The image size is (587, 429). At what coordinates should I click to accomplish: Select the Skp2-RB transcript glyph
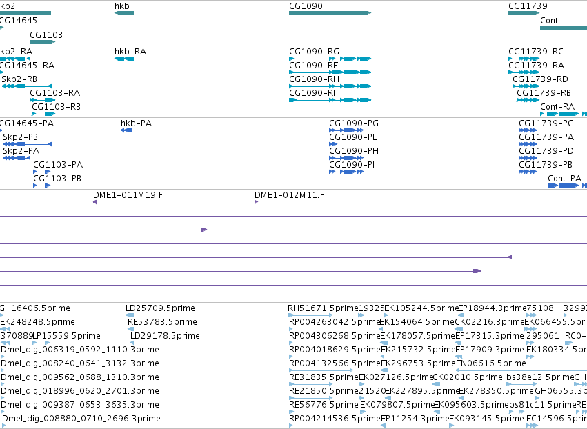point(27,86)
